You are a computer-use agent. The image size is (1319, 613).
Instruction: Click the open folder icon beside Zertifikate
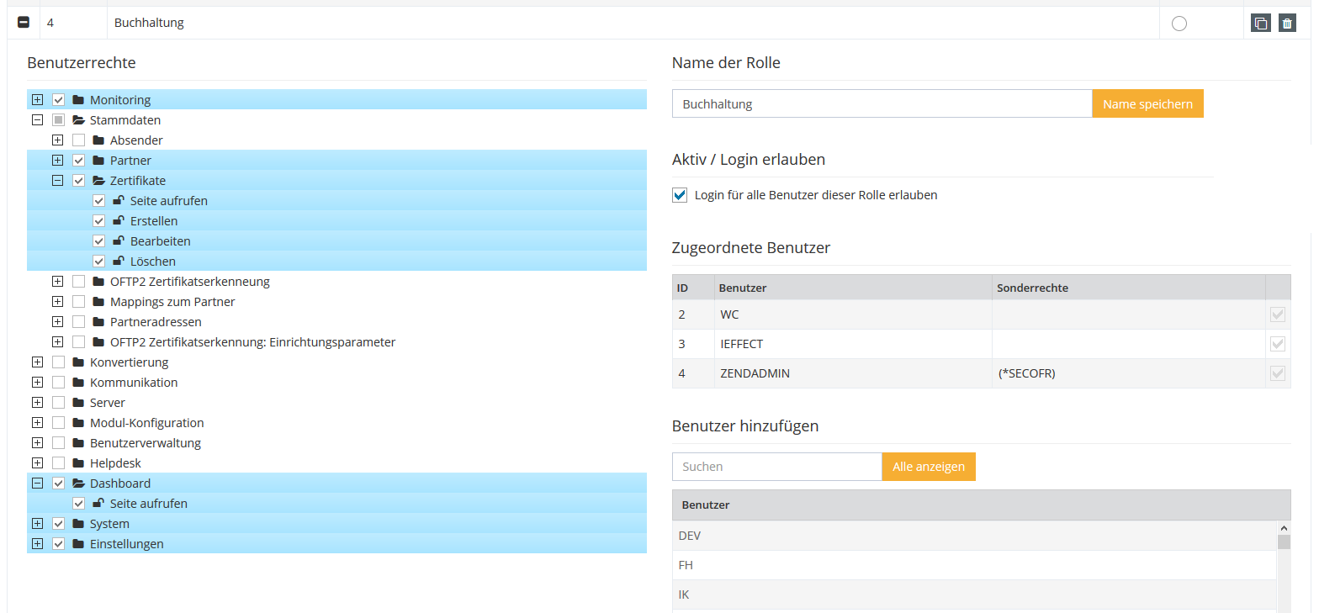98,181
